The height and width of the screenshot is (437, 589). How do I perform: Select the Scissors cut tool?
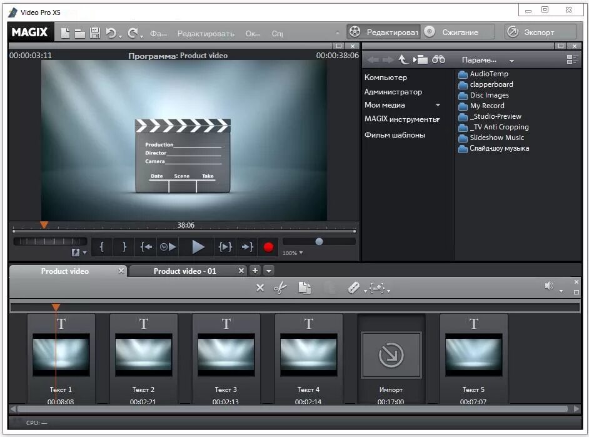coord(280,288)
